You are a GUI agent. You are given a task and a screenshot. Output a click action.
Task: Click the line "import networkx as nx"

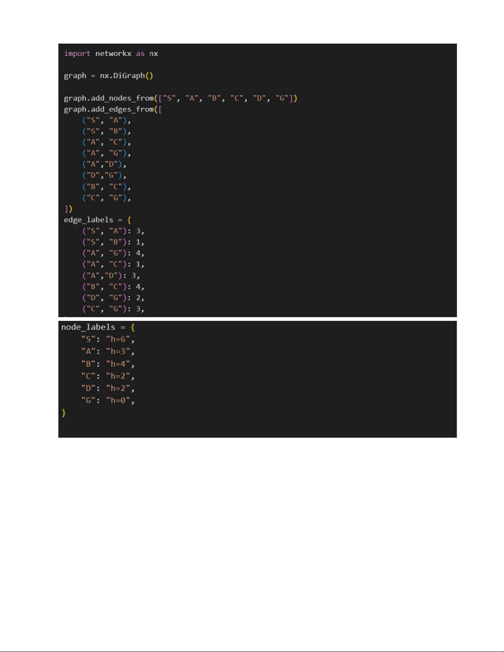point(111,53)
